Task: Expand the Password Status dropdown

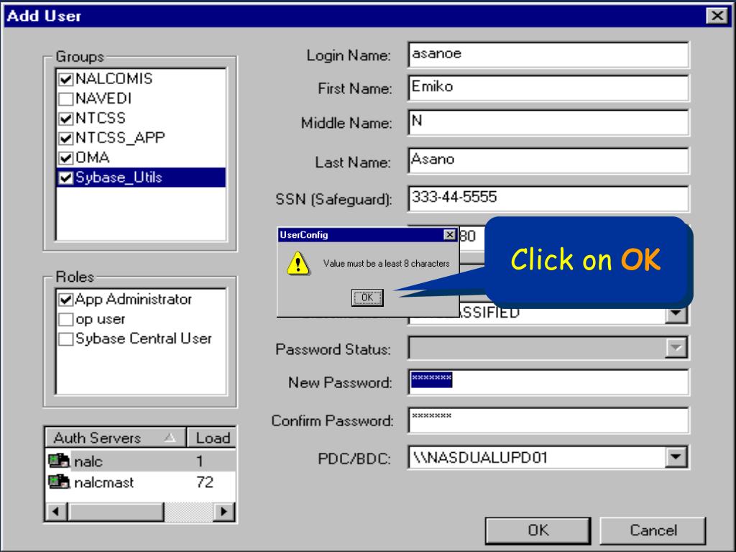Action: (675, 349)
